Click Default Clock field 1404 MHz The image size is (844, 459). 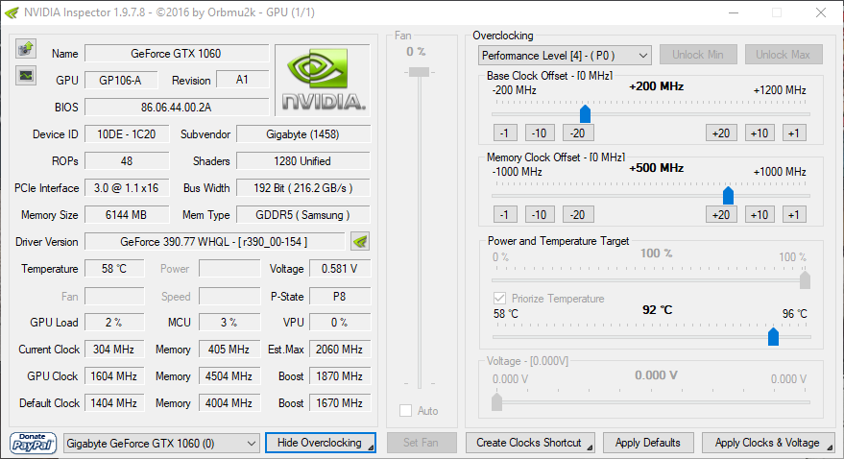(114, 403)
